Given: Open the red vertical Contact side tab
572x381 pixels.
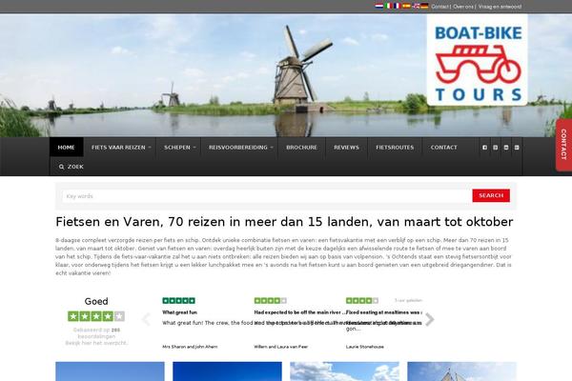Looking at the screenshot, I should pos(564,145).
